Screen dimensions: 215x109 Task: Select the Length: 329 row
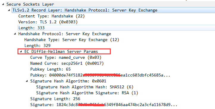(37, 45)
